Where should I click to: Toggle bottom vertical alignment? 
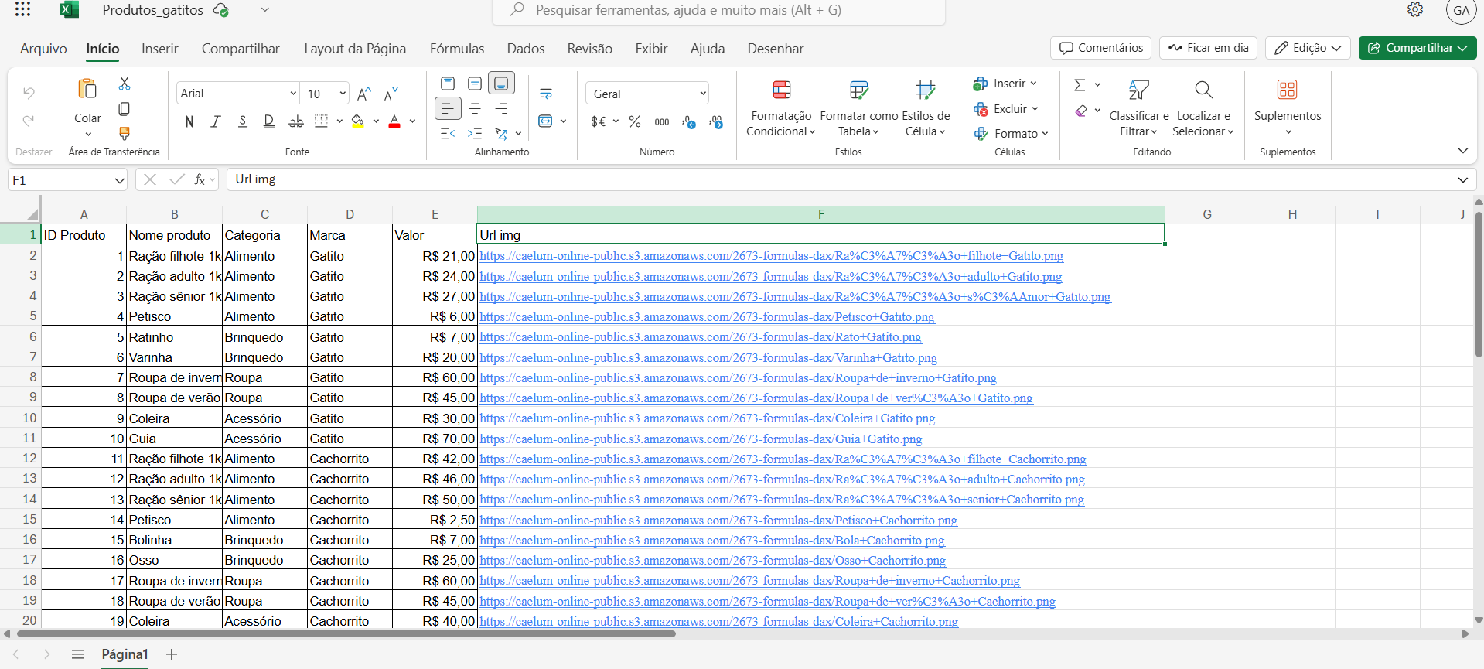[x=501, y=84]
